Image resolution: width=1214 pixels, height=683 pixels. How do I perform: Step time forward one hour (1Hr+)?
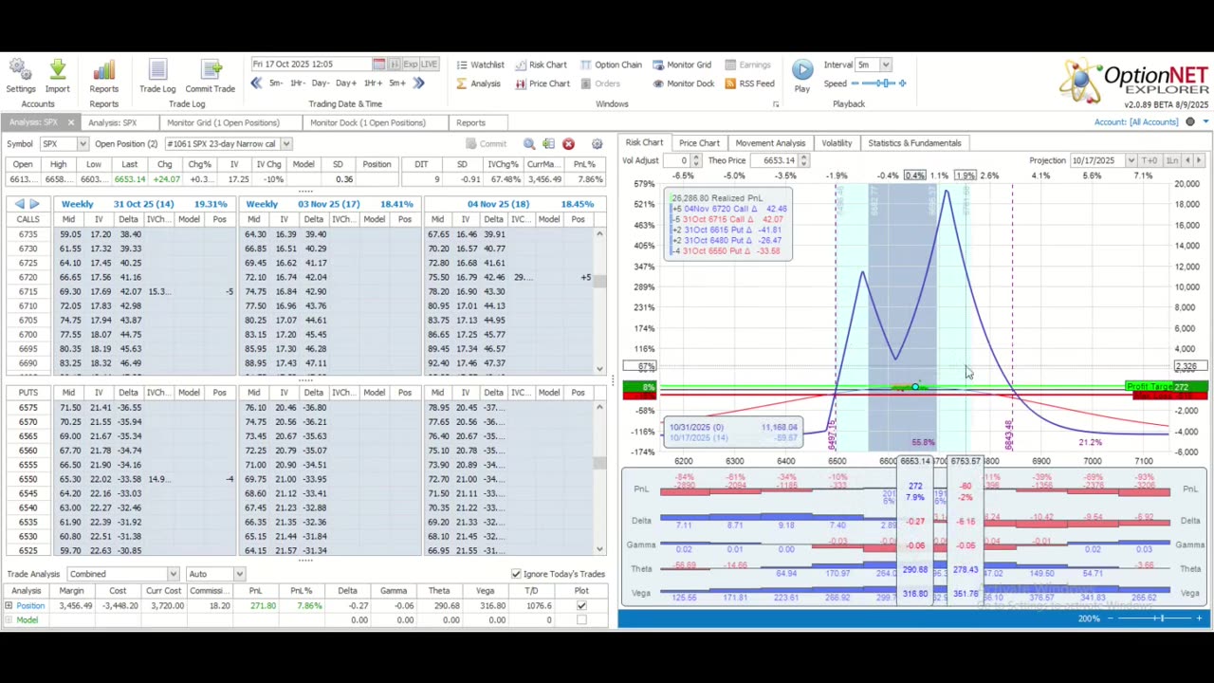pyautogui.click(x=373, y=83)
